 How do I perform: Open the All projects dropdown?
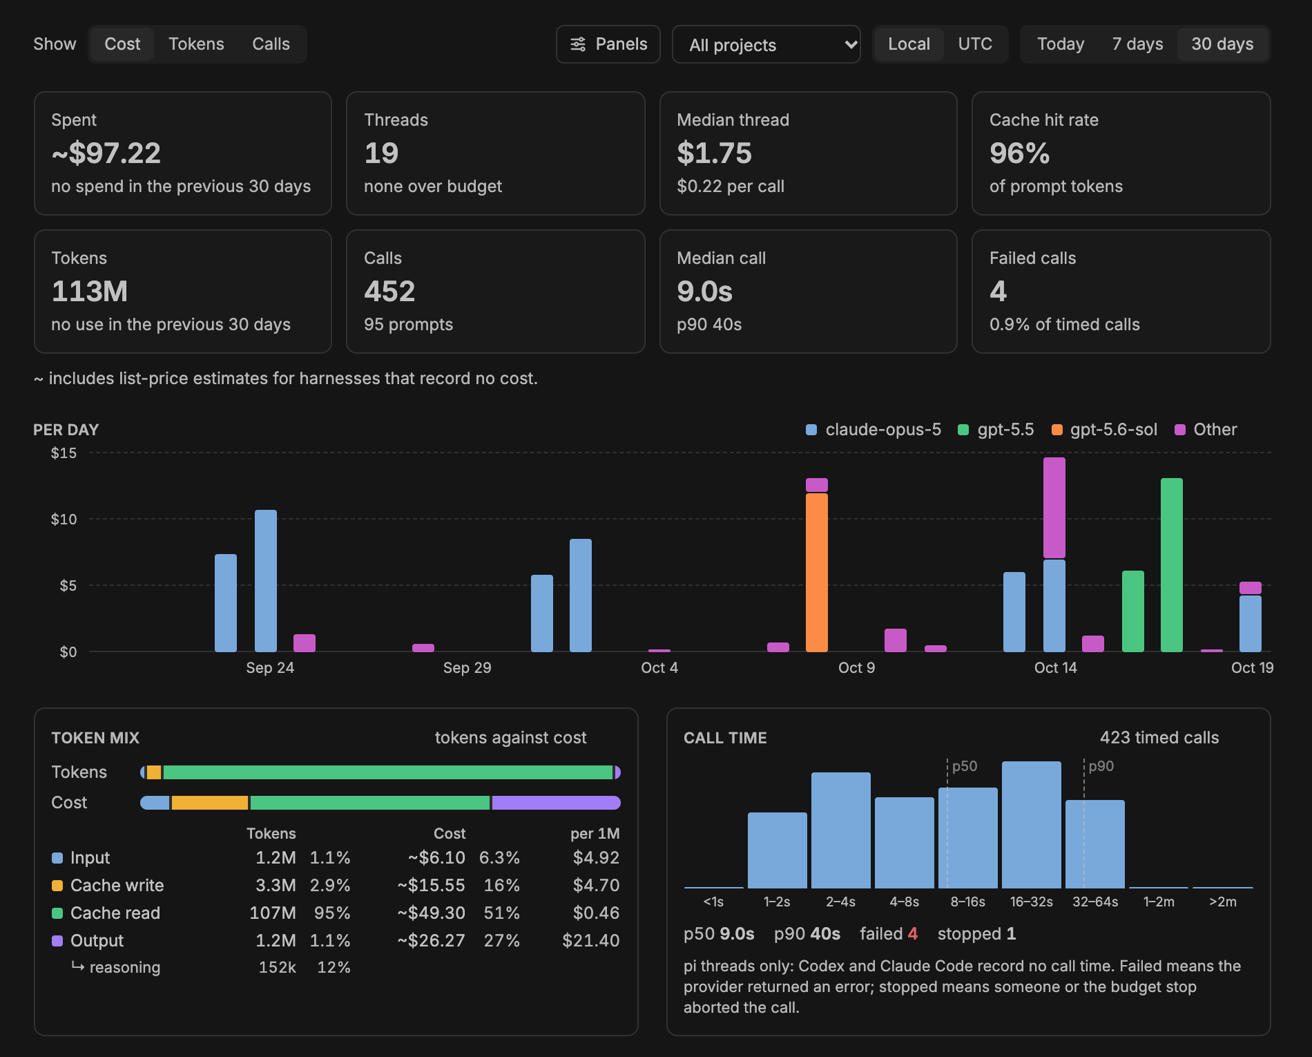click(766, 44)
